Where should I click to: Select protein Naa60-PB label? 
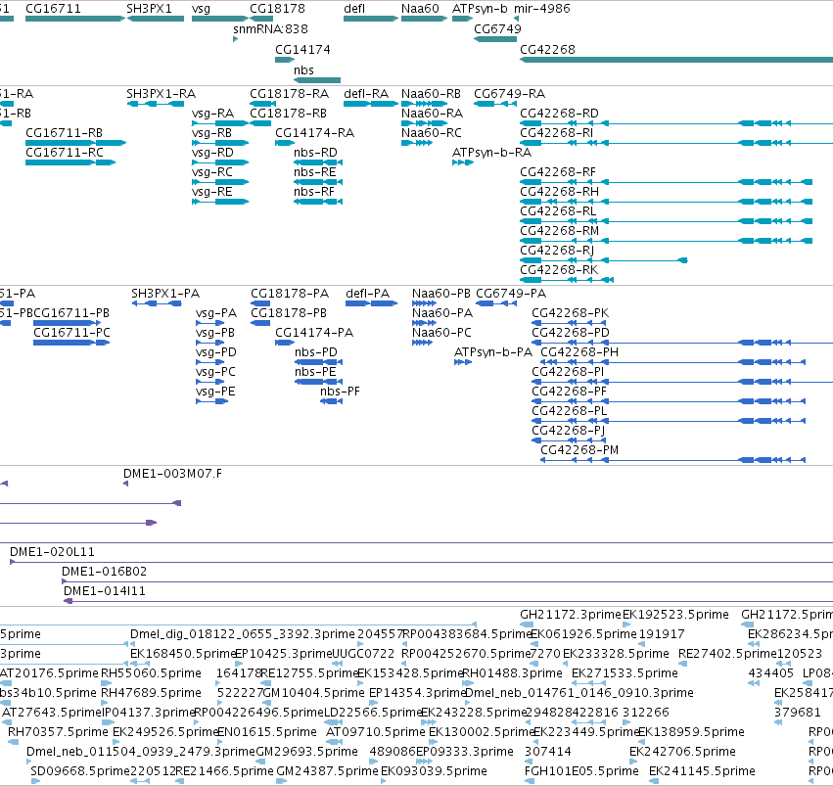(441, 294)
